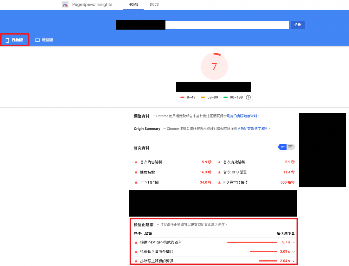Select the 速度指數 value 16.3 秒
Viewport: 349px width, 266px height.
point(206,172)
